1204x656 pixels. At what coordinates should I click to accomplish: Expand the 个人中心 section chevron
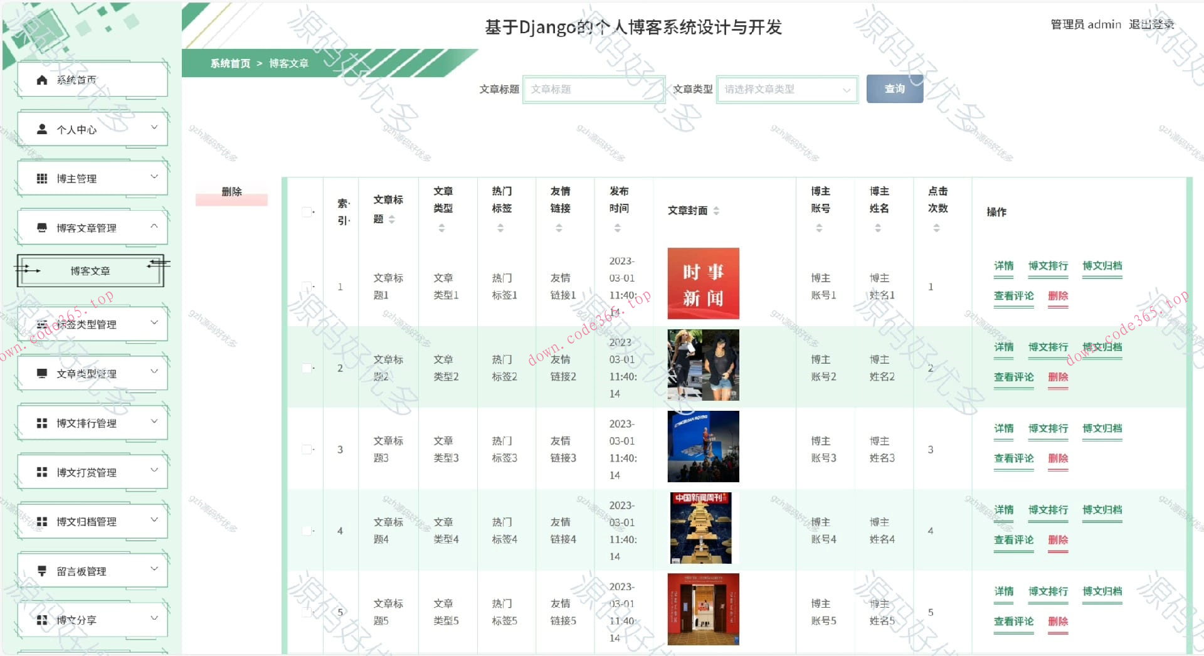point(154,128)
